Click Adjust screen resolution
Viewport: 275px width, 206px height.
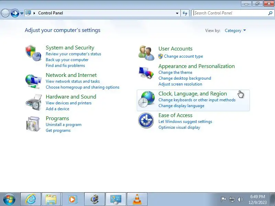(x=180, y=84)
